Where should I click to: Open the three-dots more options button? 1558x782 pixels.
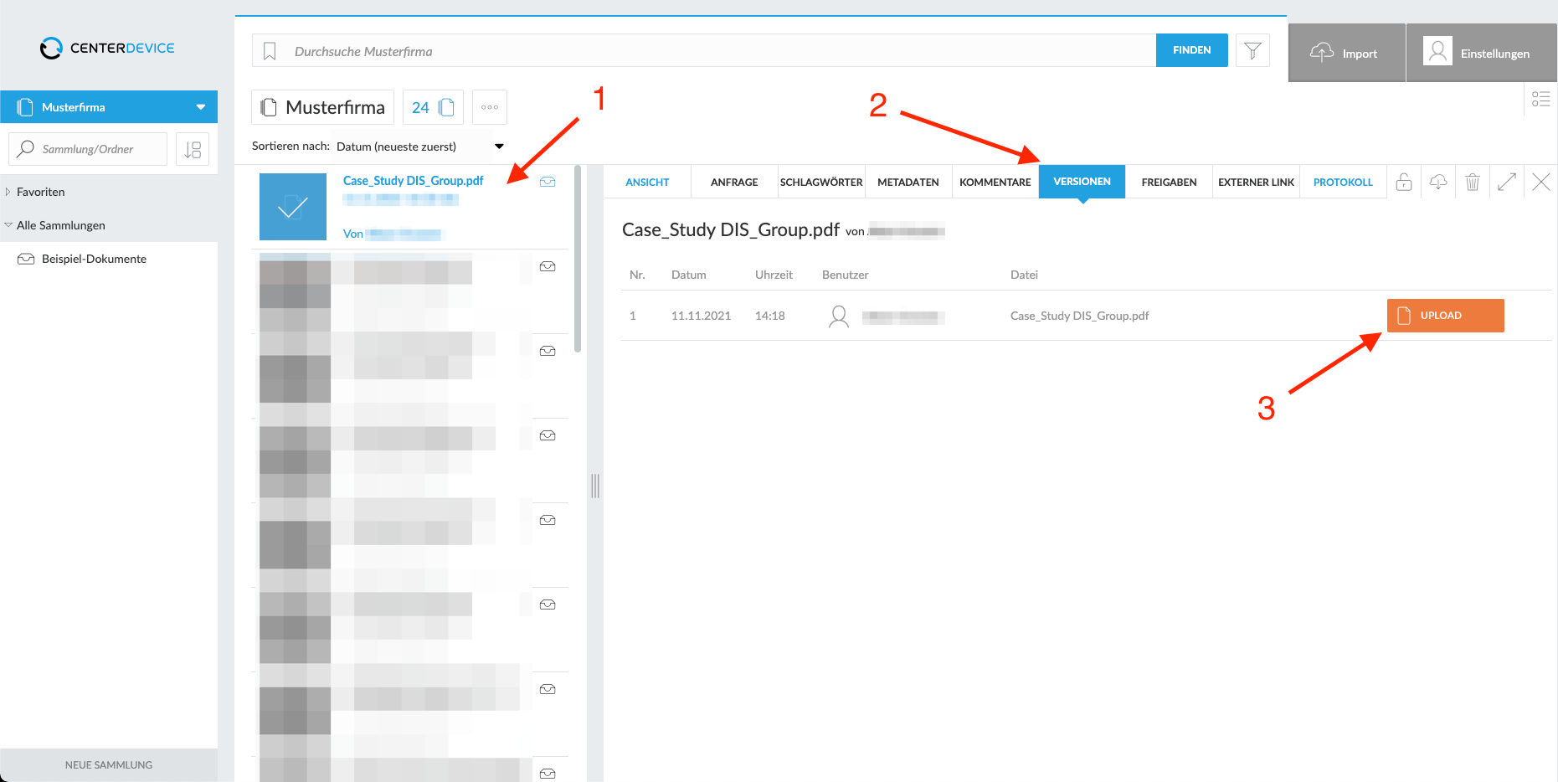click(490, 107)
